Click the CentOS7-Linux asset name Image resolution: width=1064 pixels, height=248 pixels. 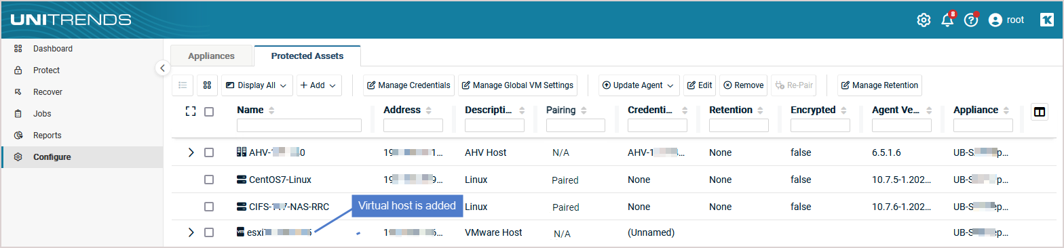coord(280,180)
